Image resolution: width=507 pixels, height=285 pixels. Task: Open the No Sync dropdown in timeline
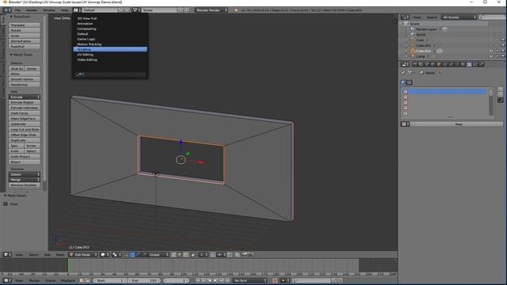coord(250,280)
